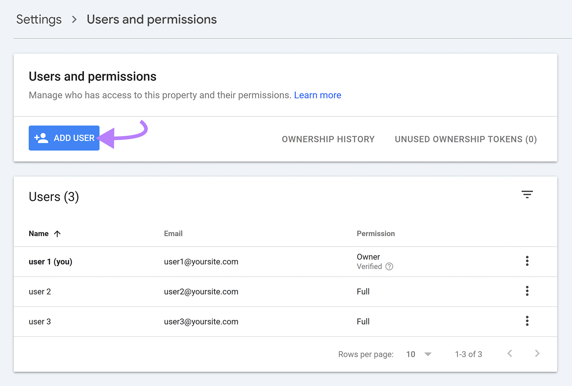
Task: Open the filter icon above the Users table
Action: point(527,194)
